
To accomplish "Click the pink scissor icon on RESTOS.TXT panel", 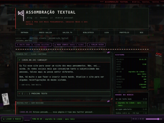I will point(108,101).
